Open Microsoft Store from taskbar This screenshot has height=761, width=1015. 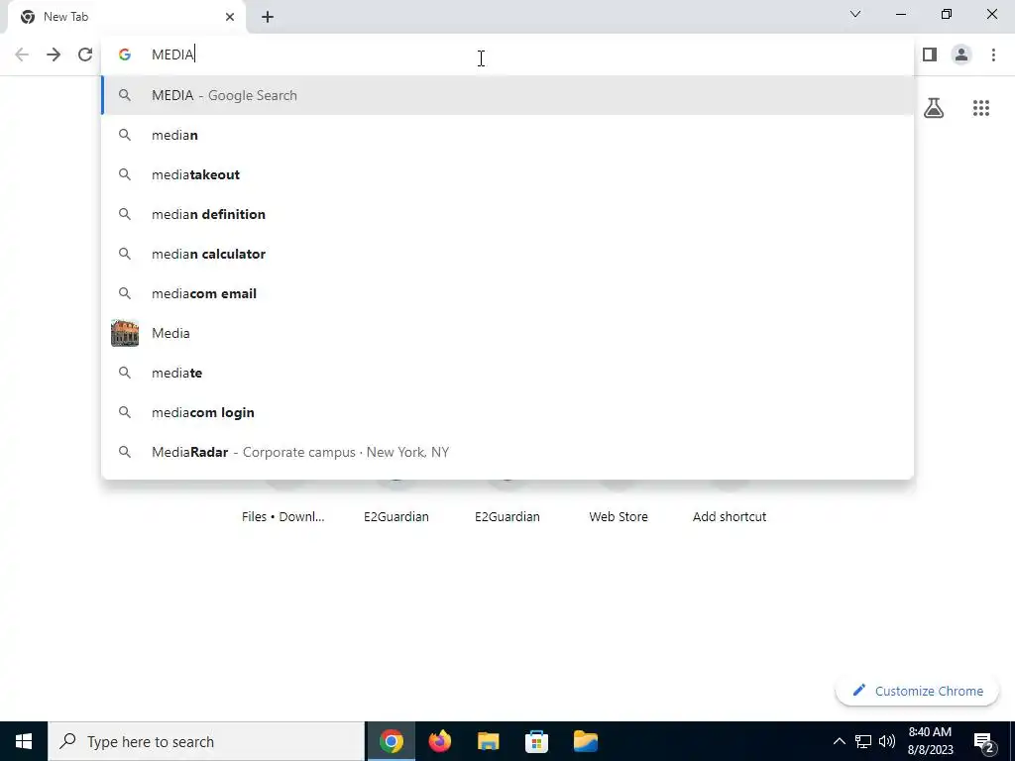tap(536, 741)
